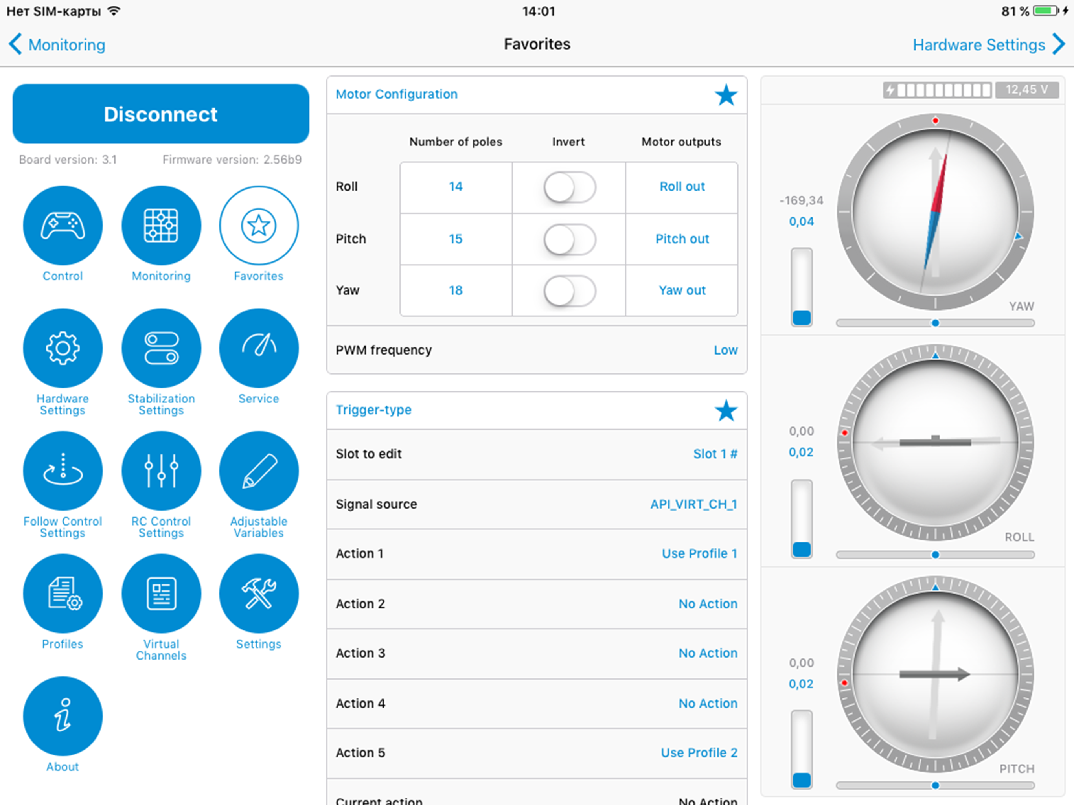Screen dimensions: 1074x805
Task: Open the Signal source API_VIRT_CH_1 selector
Action: 693,504
